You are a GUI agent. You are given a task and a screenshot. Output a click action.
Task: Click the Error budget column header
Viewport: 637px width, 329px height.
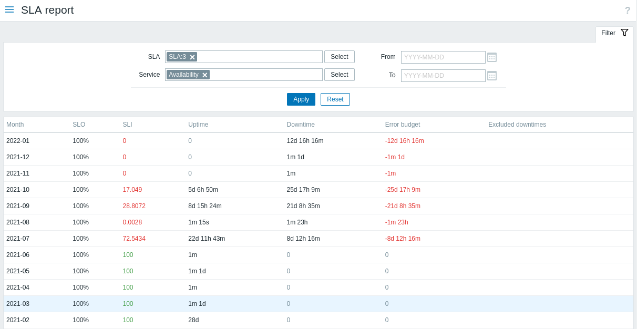point(403,125)
